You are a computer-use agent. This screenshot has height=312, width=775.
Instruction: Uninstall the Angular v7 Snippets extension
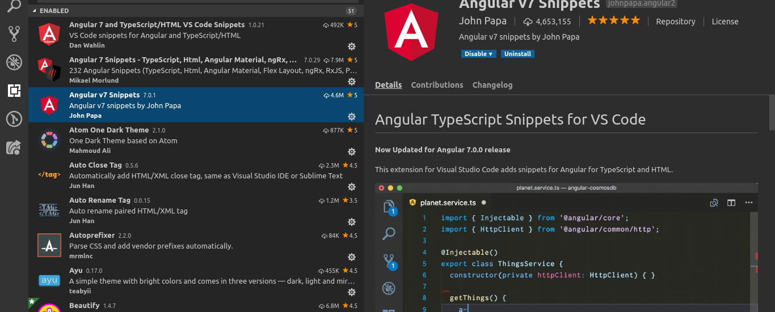(517, 54)
